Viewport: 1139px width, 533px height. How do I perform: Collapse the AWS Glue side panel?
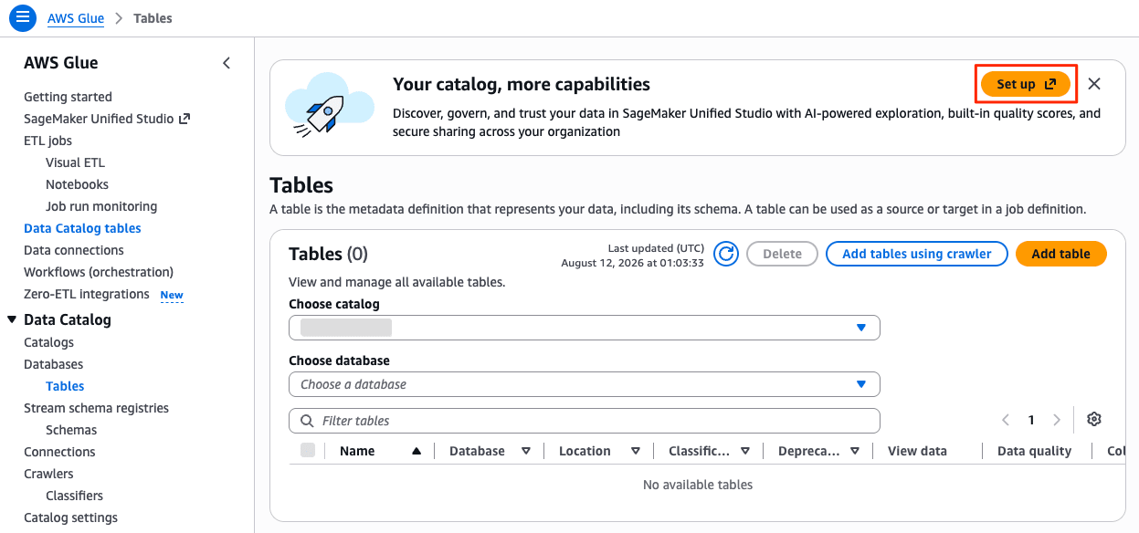[x=227, y=63]
